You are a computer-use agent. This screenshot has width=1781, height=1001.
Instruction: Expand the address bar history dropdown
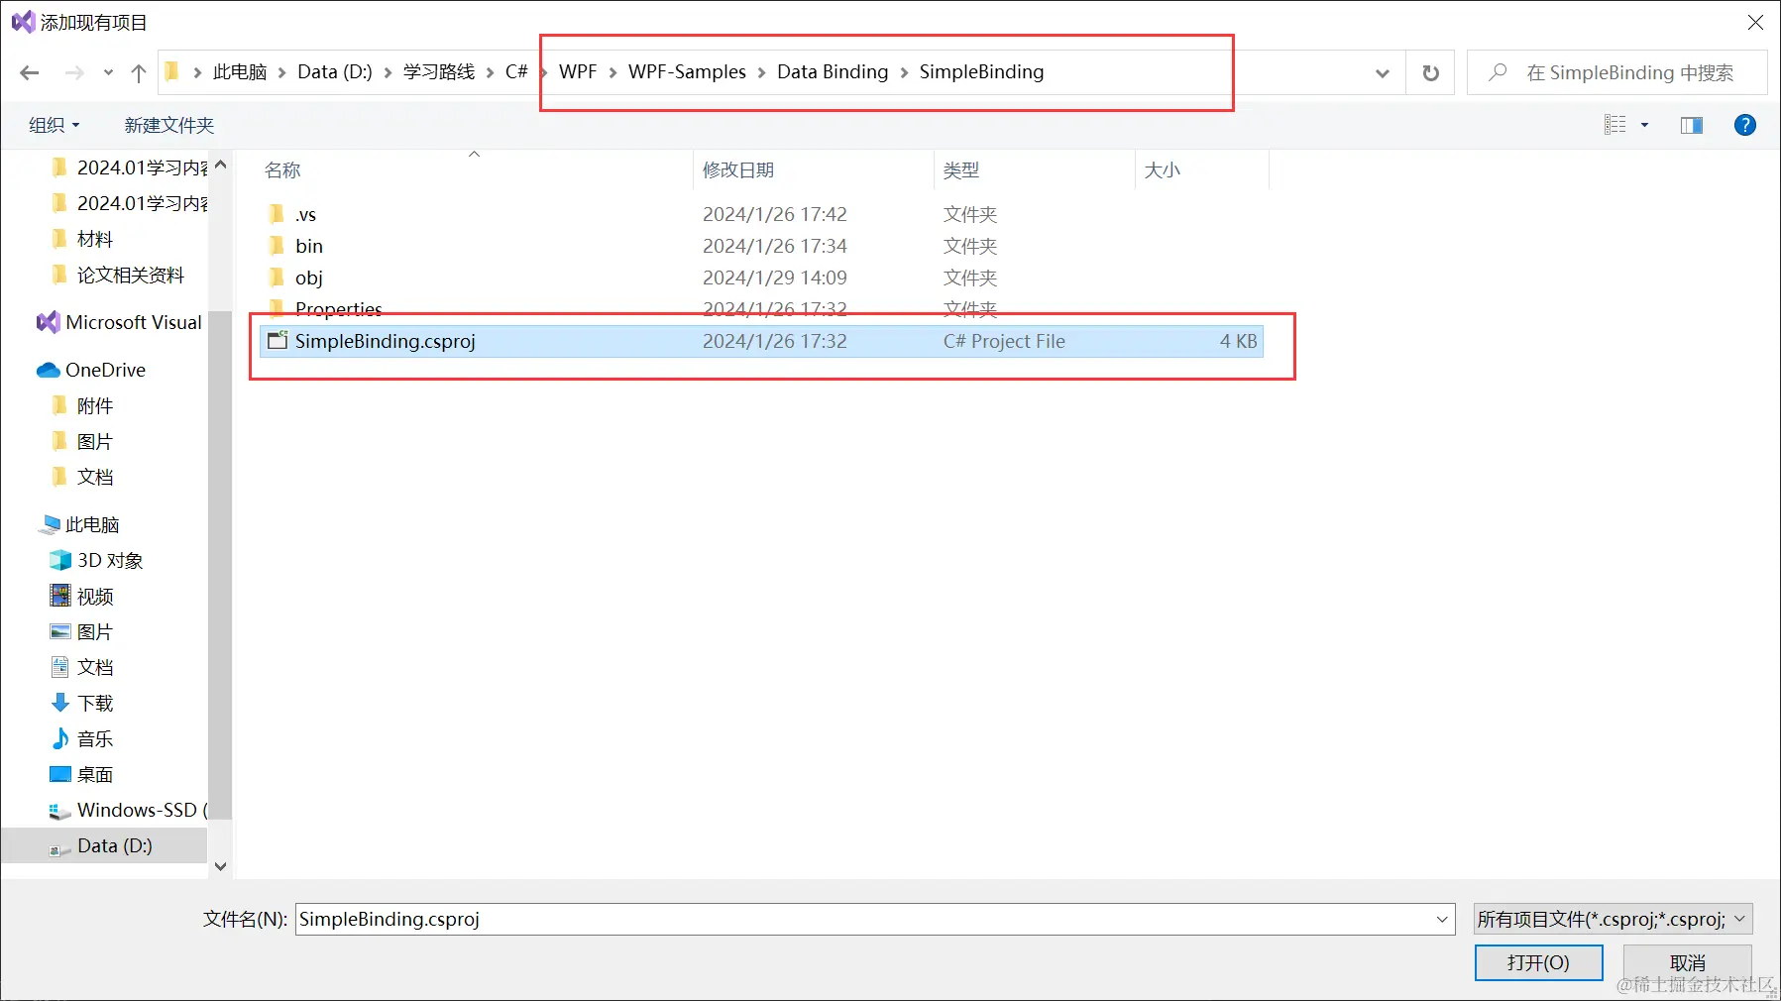[x=1383, y=72]
